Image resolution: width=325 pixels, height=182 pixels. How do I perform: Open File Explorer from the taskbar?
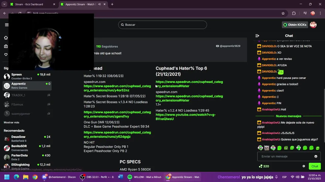pos(26,177)
